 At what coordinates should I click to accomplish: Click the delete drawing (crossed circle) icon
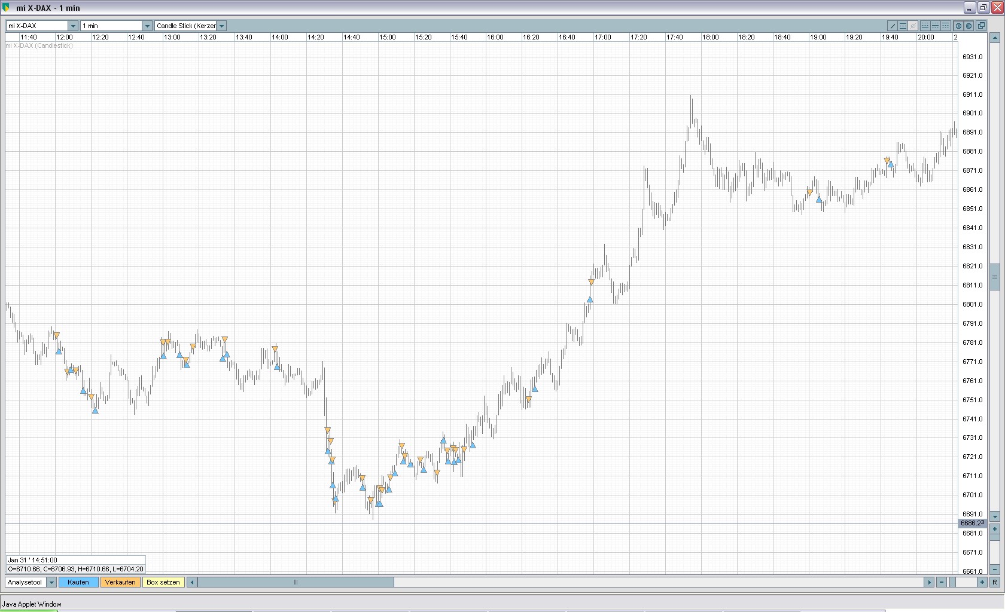tap(913, 26)
